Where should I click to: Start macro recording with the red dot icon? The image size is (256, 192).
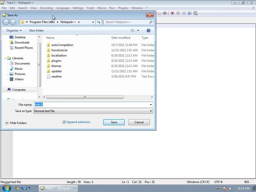pyautogui.click(x=172, y=13)
